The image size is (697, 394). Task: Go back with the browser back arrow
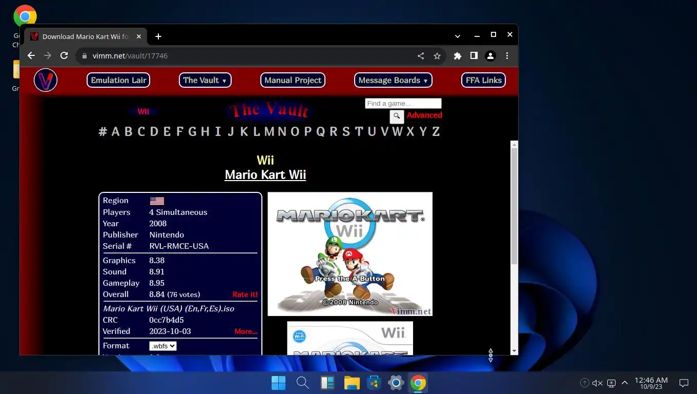(x=31, y=56)
